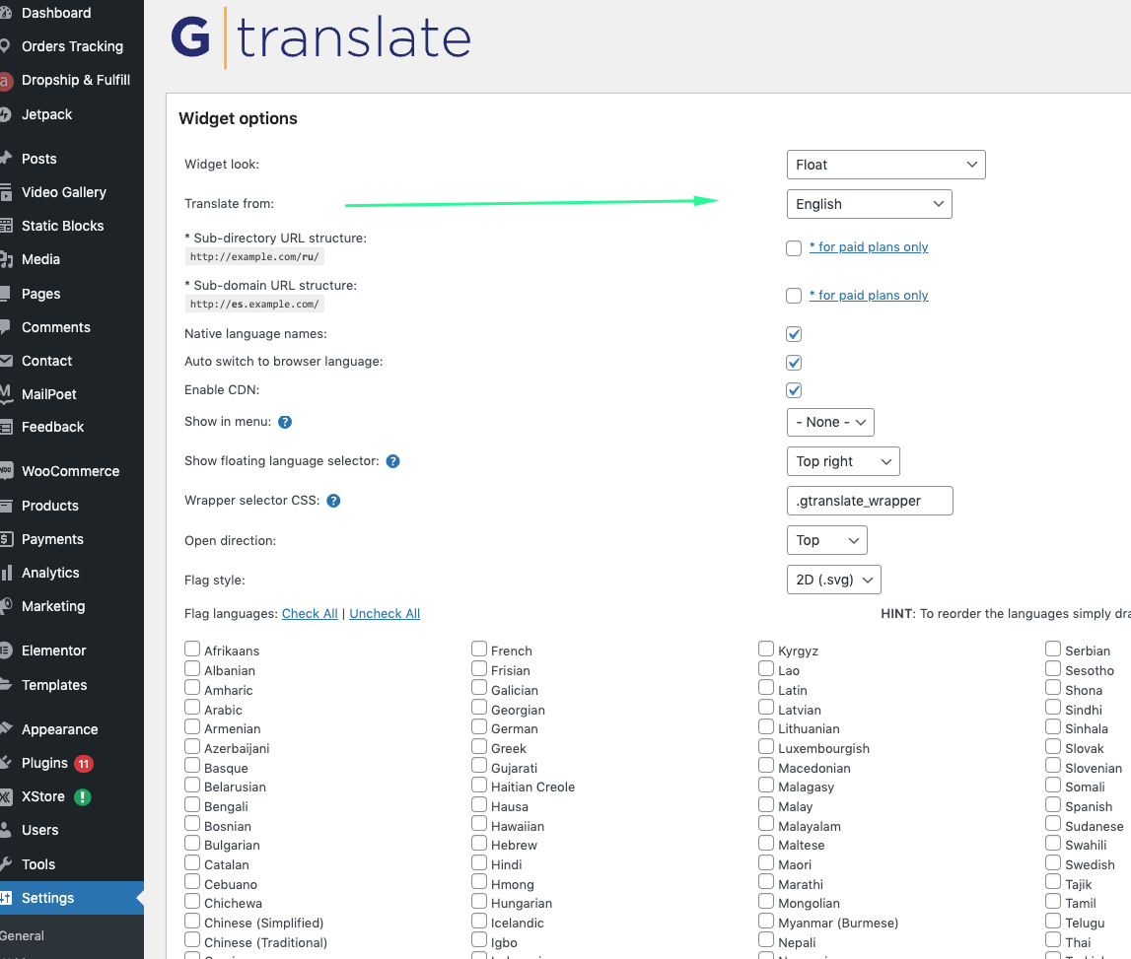This screenshot has height=959, width=1131.
Task: Open General settings submenu
Action: [23, 936]
